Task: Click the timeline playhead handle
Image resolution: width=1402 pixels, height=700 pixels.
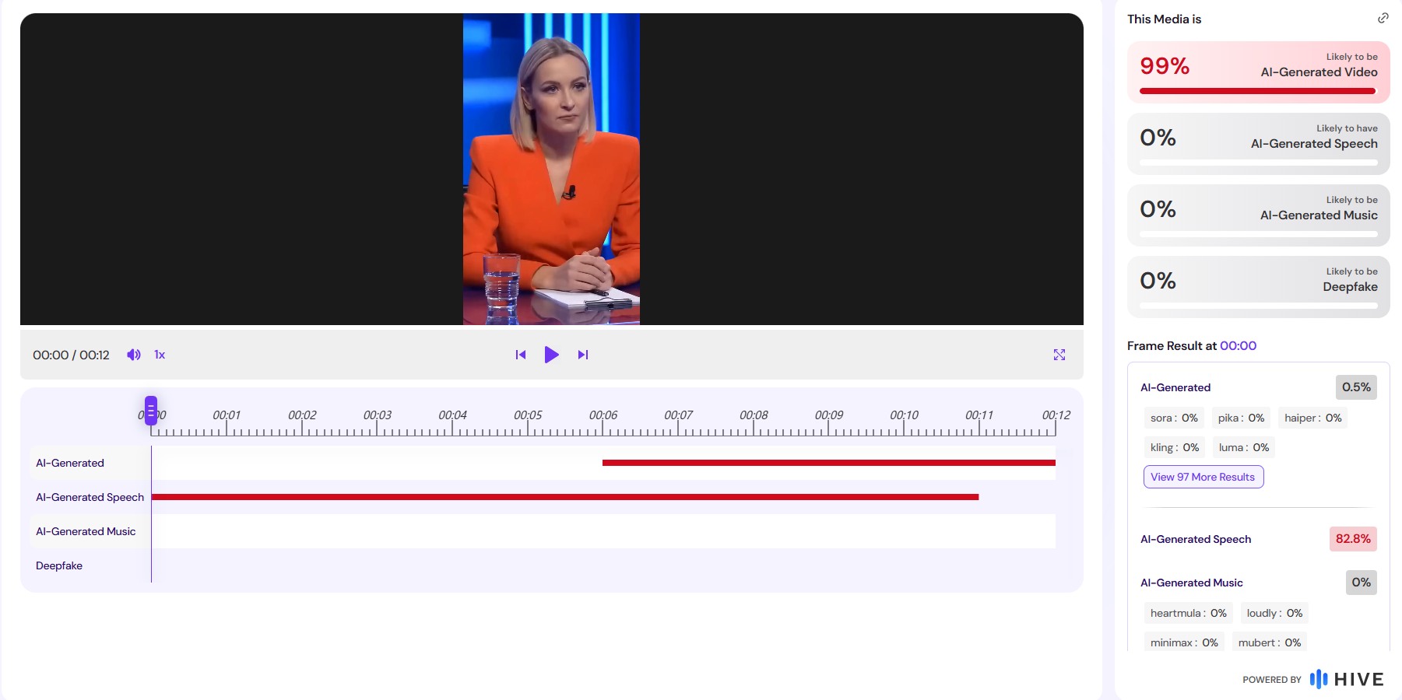Action: tap(151, 410)
